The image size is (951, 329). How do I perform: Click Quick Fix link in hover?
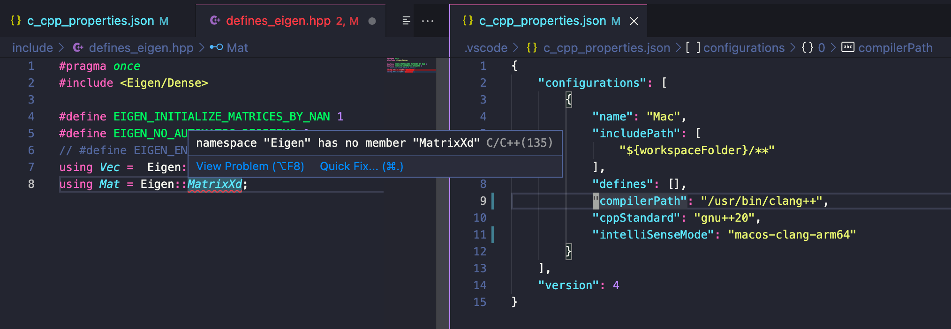(x=362, y=166)
